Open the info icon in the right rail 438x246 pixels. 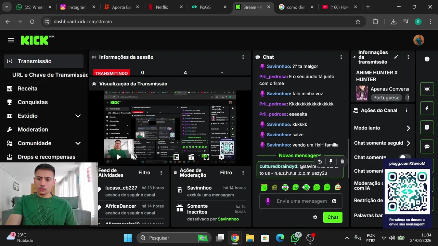[427, 59]
